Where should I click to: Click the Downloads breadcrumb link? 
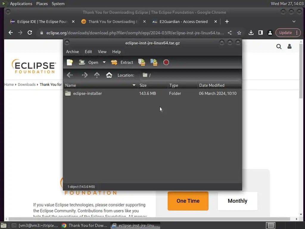click(x=27, y=84)
